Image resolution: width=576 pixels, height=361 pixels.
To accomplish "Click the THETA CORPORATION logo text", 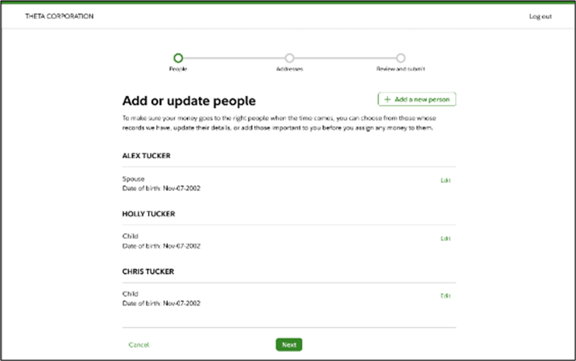I will point(59,16).
